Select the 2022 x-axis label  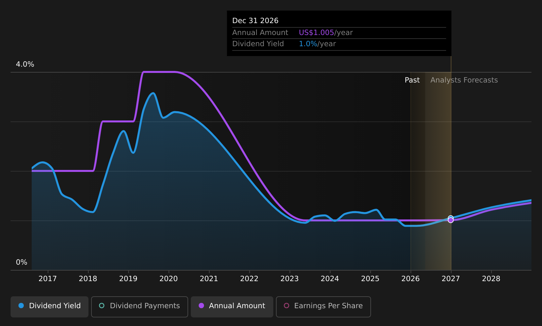pyautogui.click(x=249, y=279)
